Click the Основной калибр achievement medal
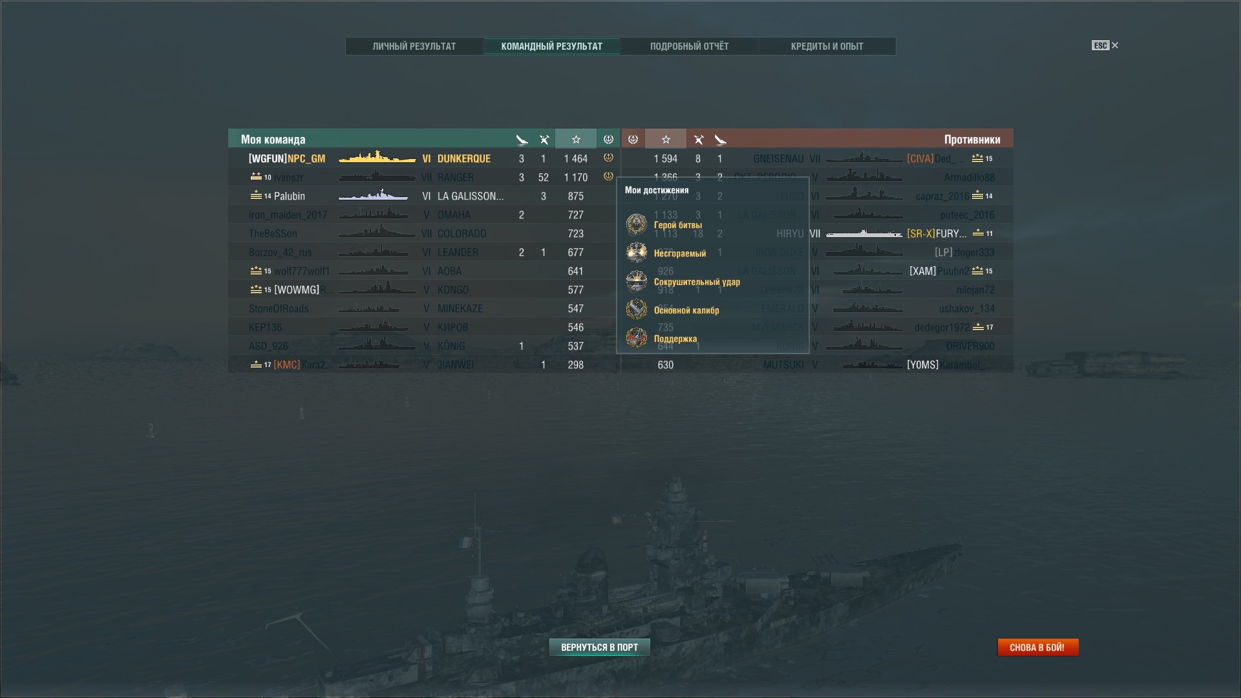This screenshot has height=698, width=1241. click(x=637, y=310)
